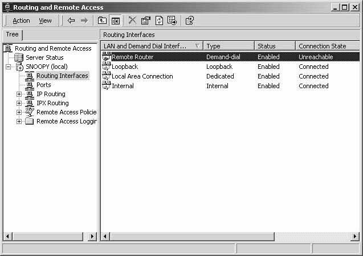Viewport: 363px width, 256px height.
Task: Click right arrow of tree pane horizontal scrollbar
Action: 92,236
